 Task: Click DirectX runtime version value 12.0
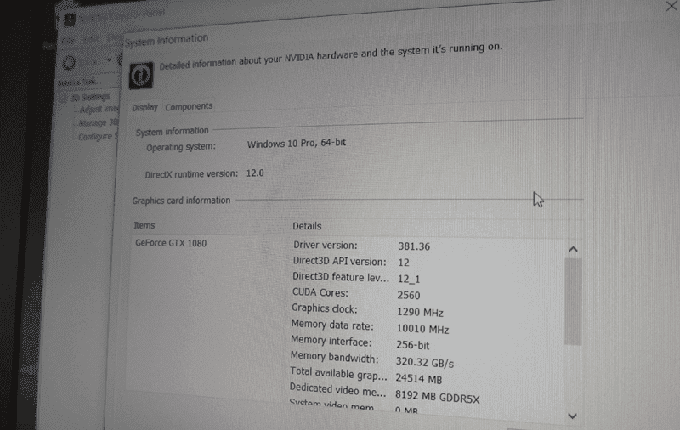click(255, 173)
